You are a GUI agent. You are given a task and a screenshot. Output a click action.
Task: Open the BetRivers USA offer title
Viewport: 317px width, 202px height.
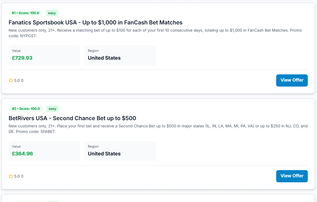(72, 118)
